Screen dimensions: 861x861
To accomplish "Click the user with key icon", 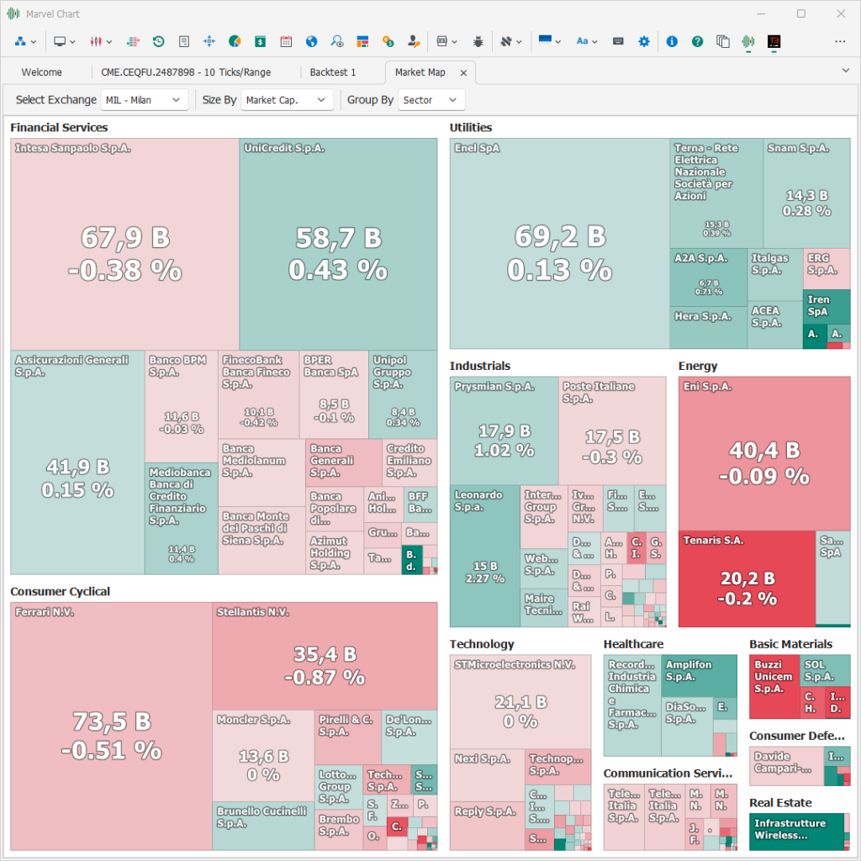I will [414, 41].
